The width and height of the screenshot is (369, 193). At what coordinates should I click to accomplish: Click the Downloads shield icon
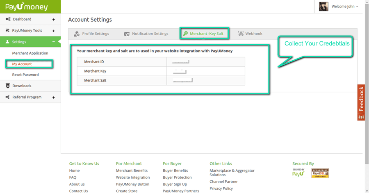pyautogui.click(x=8, y=86)
